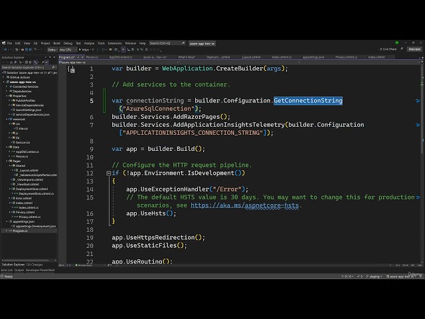Viewport: 425px width, 319px height.
Task: Open the azure-app-trev-vs project scope dropdown
Action: point(118,62)
